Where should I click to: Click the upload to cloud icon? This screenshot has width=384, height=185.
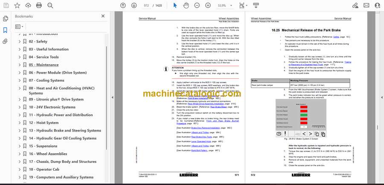coord(28,6)
